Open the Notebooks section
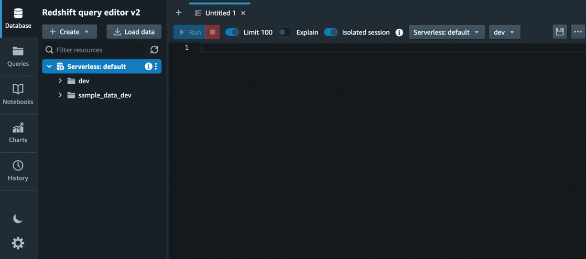This screenshot has height=259, width=586. pos(18,95)
